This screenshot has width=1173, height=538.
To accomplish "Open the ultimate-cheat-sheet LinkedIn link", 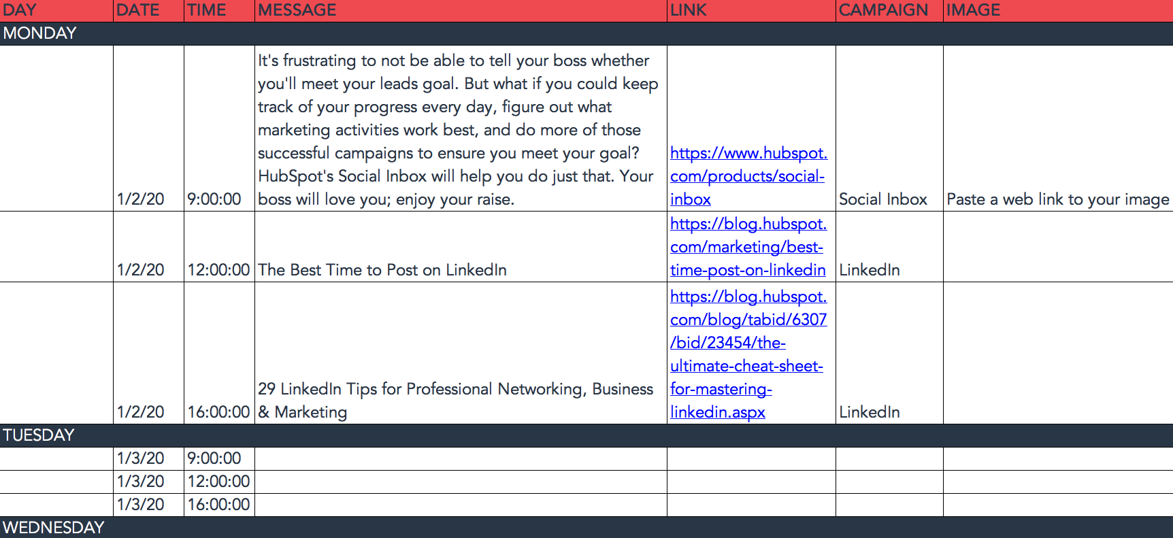I will (x=748, y=354).
